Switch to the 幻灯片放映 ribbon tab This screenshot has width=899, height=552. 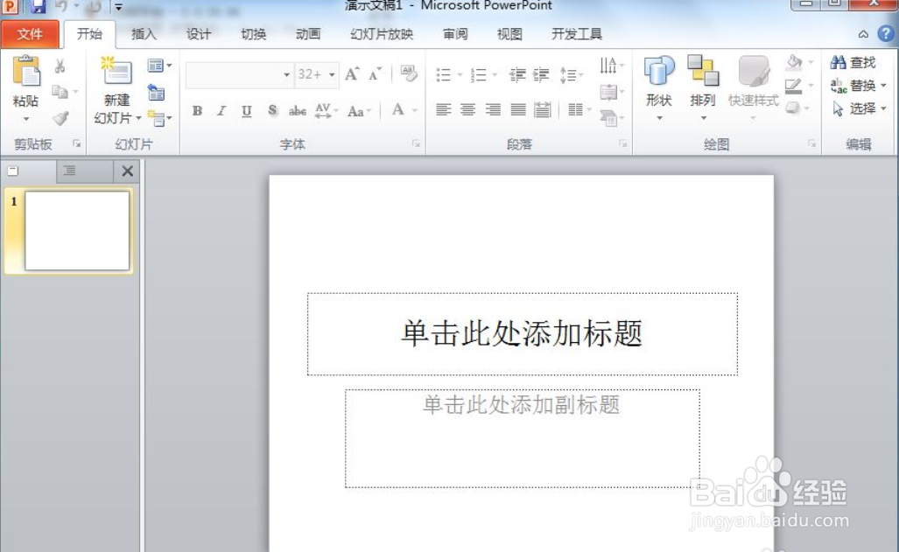pyautogui.click(x=380, y=34)
